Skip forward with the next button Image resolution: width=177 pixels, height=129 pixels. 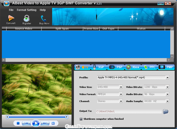(45, 123)
